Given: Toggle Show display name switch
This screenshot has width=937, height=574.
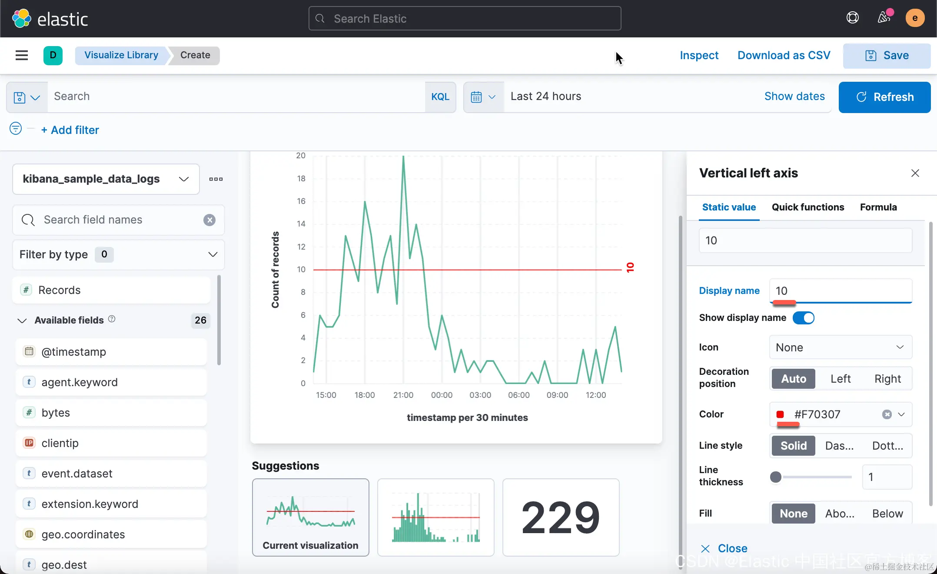Looking at the screenshot, I should pyautogui.click(x=803, y=318).
